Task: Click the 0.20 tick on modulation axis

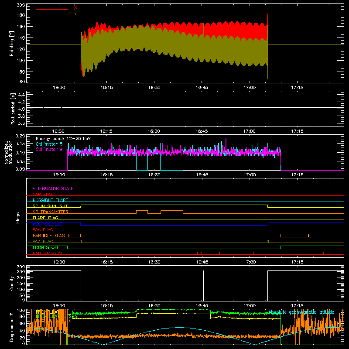Action: pyautogui.click(x=20, y=136)
